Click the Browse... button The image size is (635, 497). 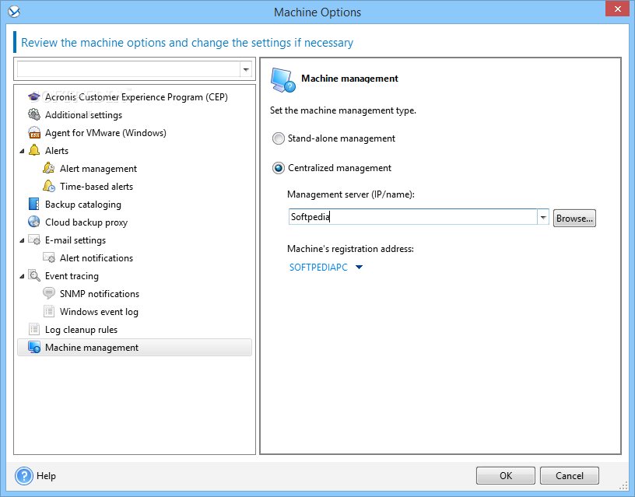tap(574, 218)
